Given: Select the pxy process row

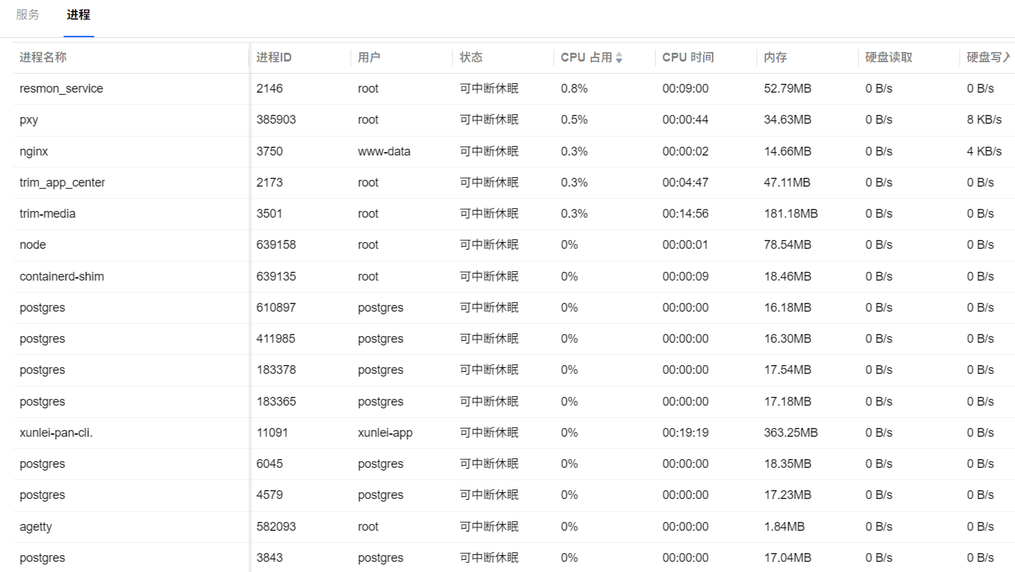Looking at the screenshot, I should tap(514, 120).
